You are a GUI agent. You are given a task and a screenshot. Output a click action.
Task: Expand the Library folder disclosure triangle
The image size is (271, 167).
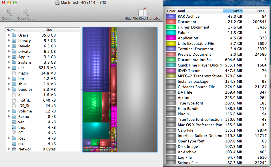(x=9, y=41)
